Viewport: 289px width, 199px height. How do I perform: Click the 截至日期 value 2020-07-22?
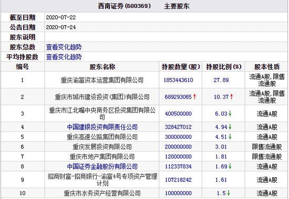click(x=61, y=17)
